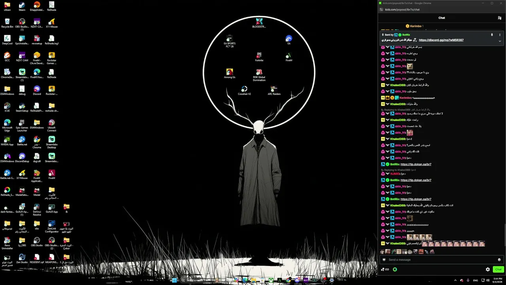The width and height of the screenshot is (506, 285).
Task: Click username NJMIIO in the chat
Action: 395,174
